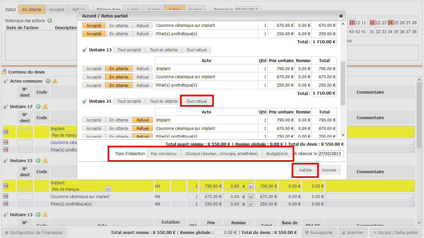Screen dimensions: 424x238
Task: Click coins icon beside Unitaire 13 heading
Action: (x=45, y=215)
